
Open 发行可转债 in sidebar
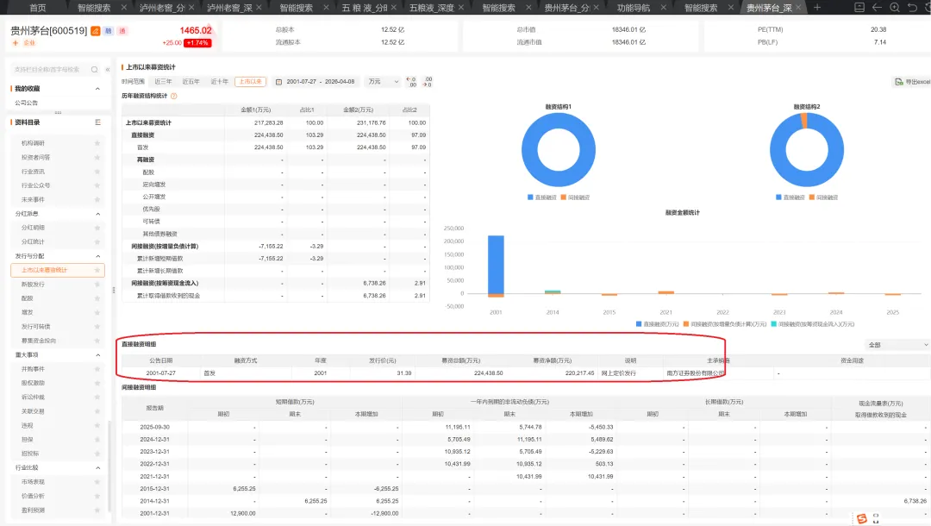[35, 327]
